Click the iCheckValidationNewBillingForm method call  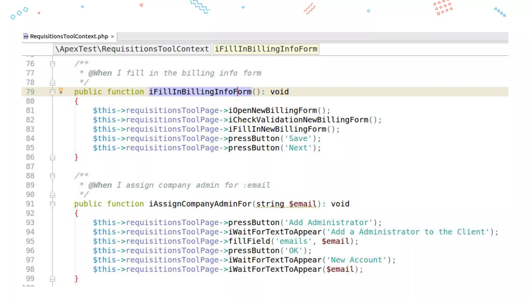tap(298, 120)
